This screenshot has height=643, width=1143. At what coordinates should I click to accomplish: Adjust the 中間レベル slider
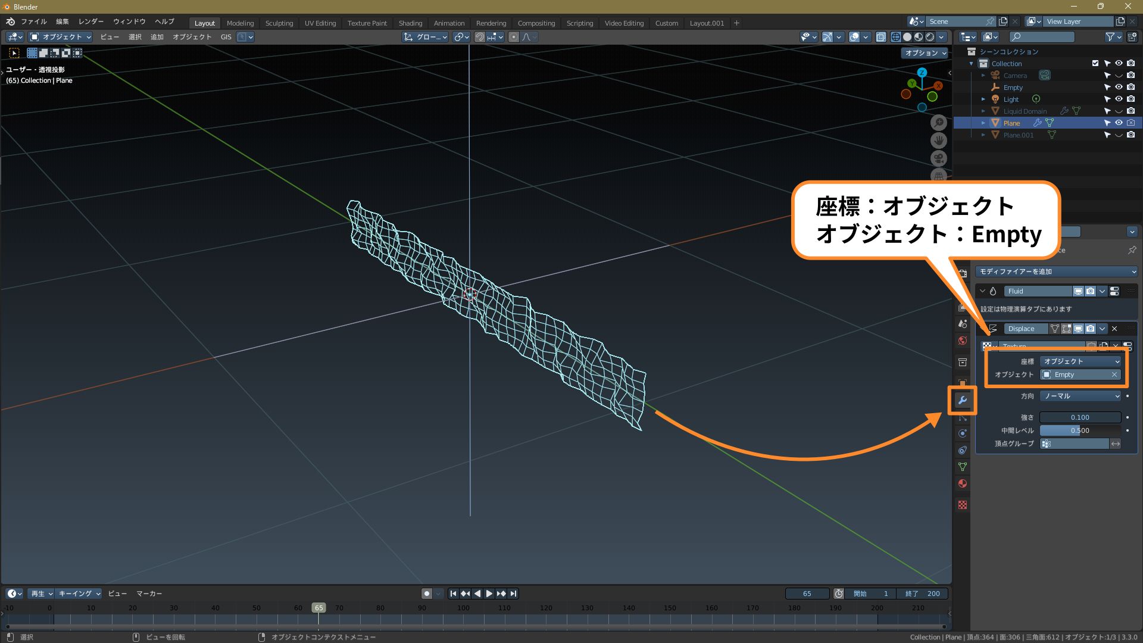1080,430
